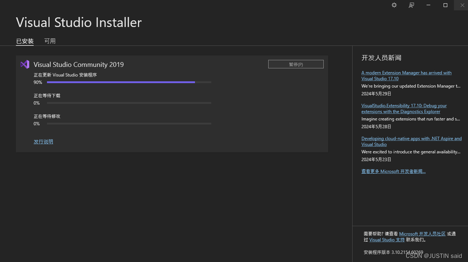Click the Visual Studio Community 2019 logo
The height and width of the screenshot is (262, 468).
coord(25,64)
